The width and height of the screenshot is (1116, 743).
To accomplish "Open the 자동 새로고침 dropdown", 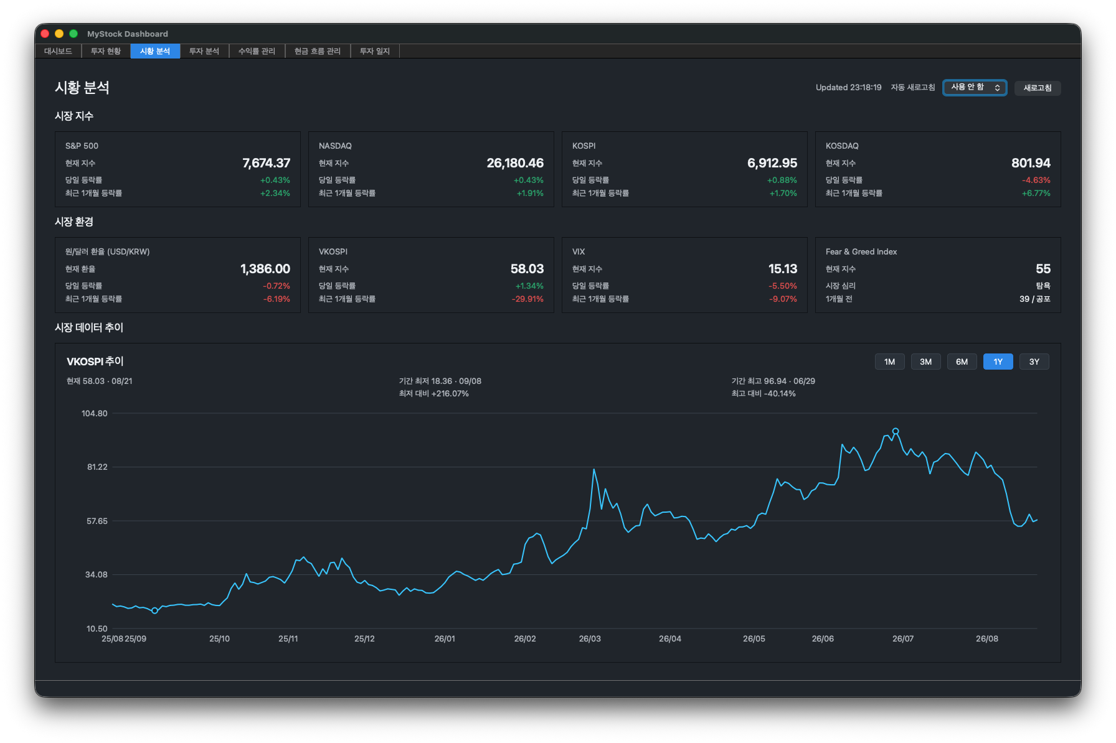I will pyautogui.click(x=975, y=88).
